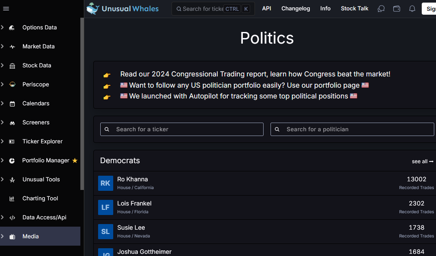Viewport: 436px width, 256px height.
Task: Click the Market Data pulse icon
Action: point(12,47)
